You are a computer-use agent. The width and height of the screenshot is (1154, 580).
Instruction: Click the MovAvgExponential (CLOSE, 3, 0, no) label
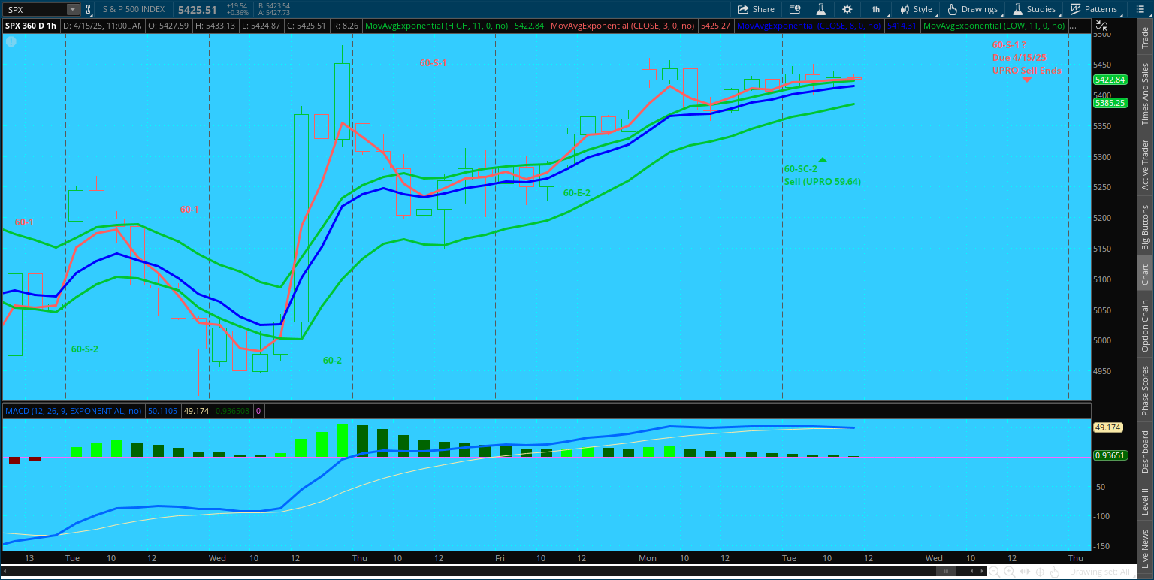pos(621,26)
